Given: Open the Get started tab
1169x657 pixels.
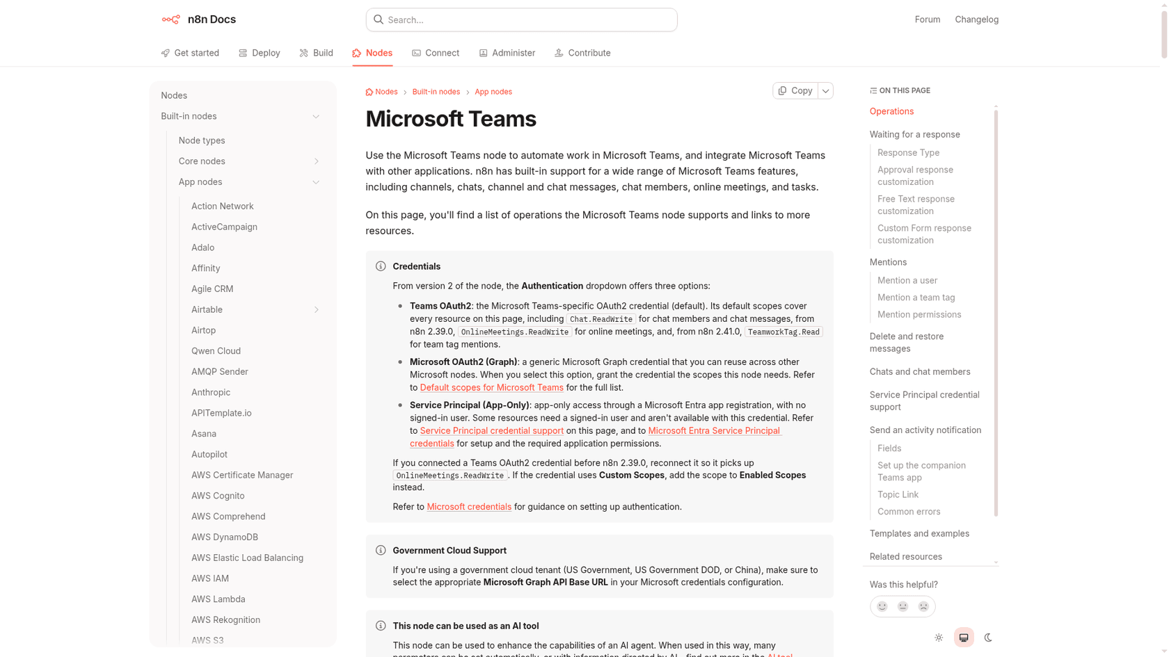Looking at the screenshot, I should [x=190, y=53].
